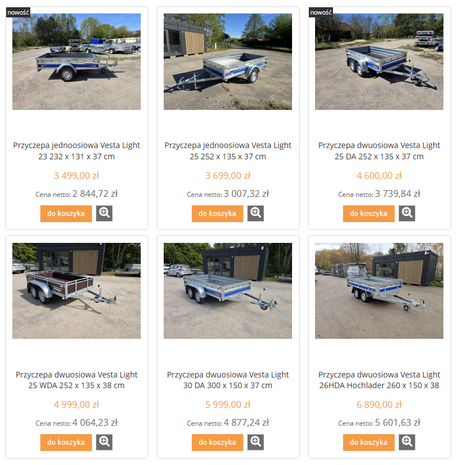Add Vesta Light 23 trailer to cart
Image resolution: width=458 pixels, height=465 pixels.
(66, 214)
